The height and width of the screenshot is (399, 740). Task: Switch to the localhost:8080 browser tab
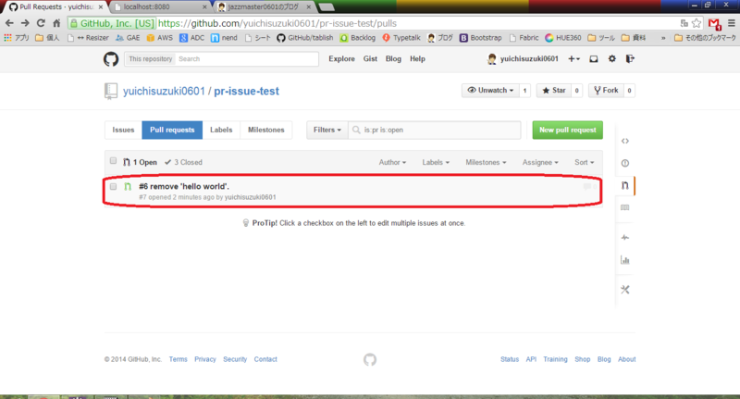160,6
